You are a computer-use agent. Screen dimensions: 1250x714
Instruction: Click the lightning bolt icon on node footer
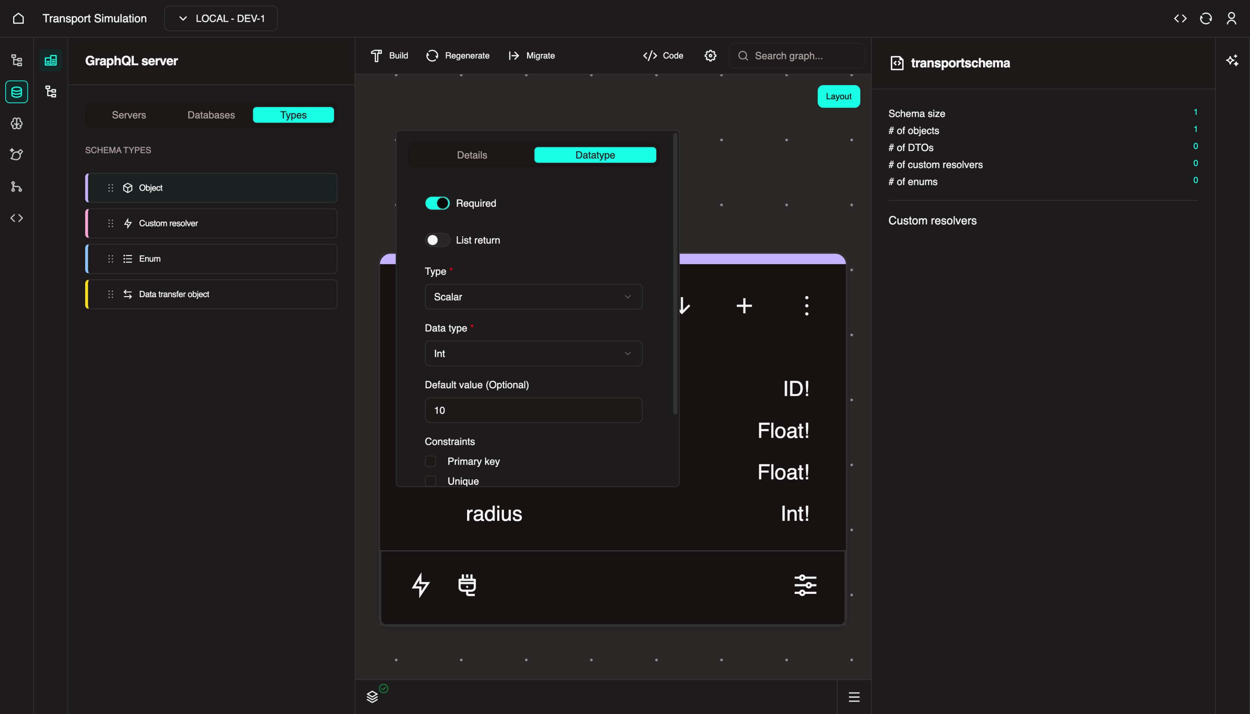[421, 585]
